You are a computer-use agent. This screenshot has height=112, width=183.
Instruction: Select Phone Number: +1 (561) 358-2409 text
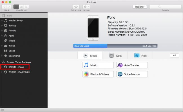pyautogui.click(x=127, y=35)
